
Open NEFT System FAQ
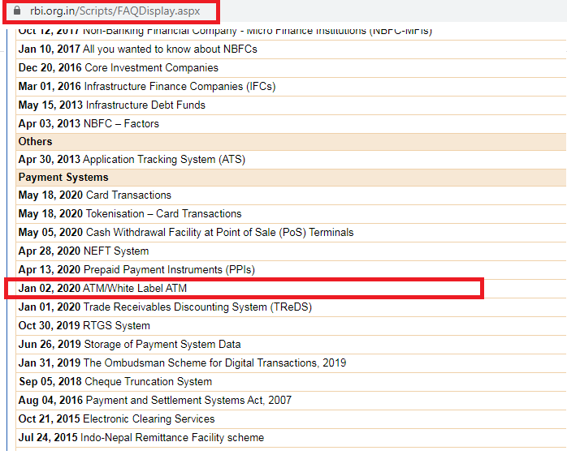116,251
